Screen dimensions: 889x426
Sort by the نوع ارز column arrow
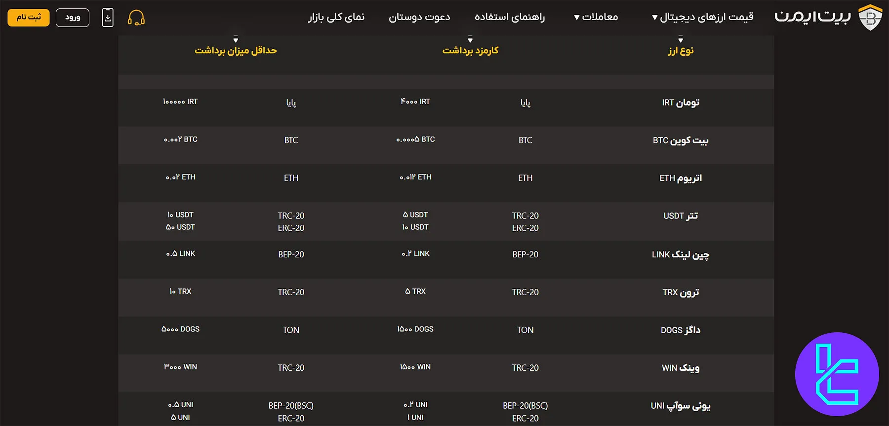click(x=681, y=40)
